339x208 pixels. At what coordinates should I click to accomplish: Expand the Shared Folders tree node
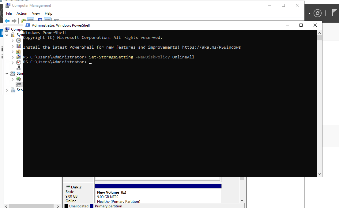click(x=13, y=52)
